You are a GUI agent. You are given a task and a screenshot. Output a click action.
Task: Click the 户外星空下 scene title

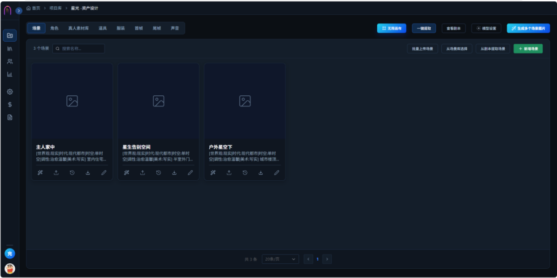click(220, 147)
